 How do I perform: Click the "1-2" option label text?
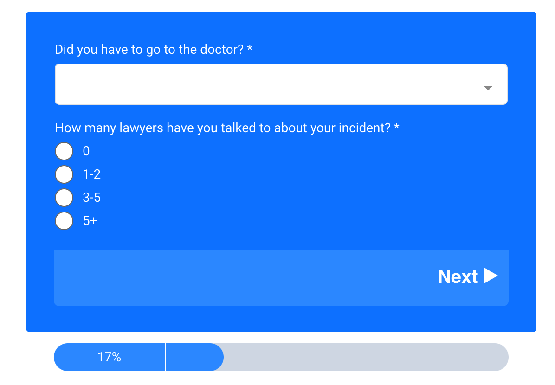click(x=92, y=174)
